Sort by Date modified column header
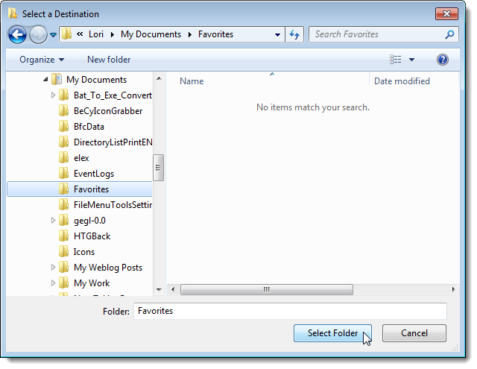The width and height of the screenshot is (477, 369). tap(402, 81)
